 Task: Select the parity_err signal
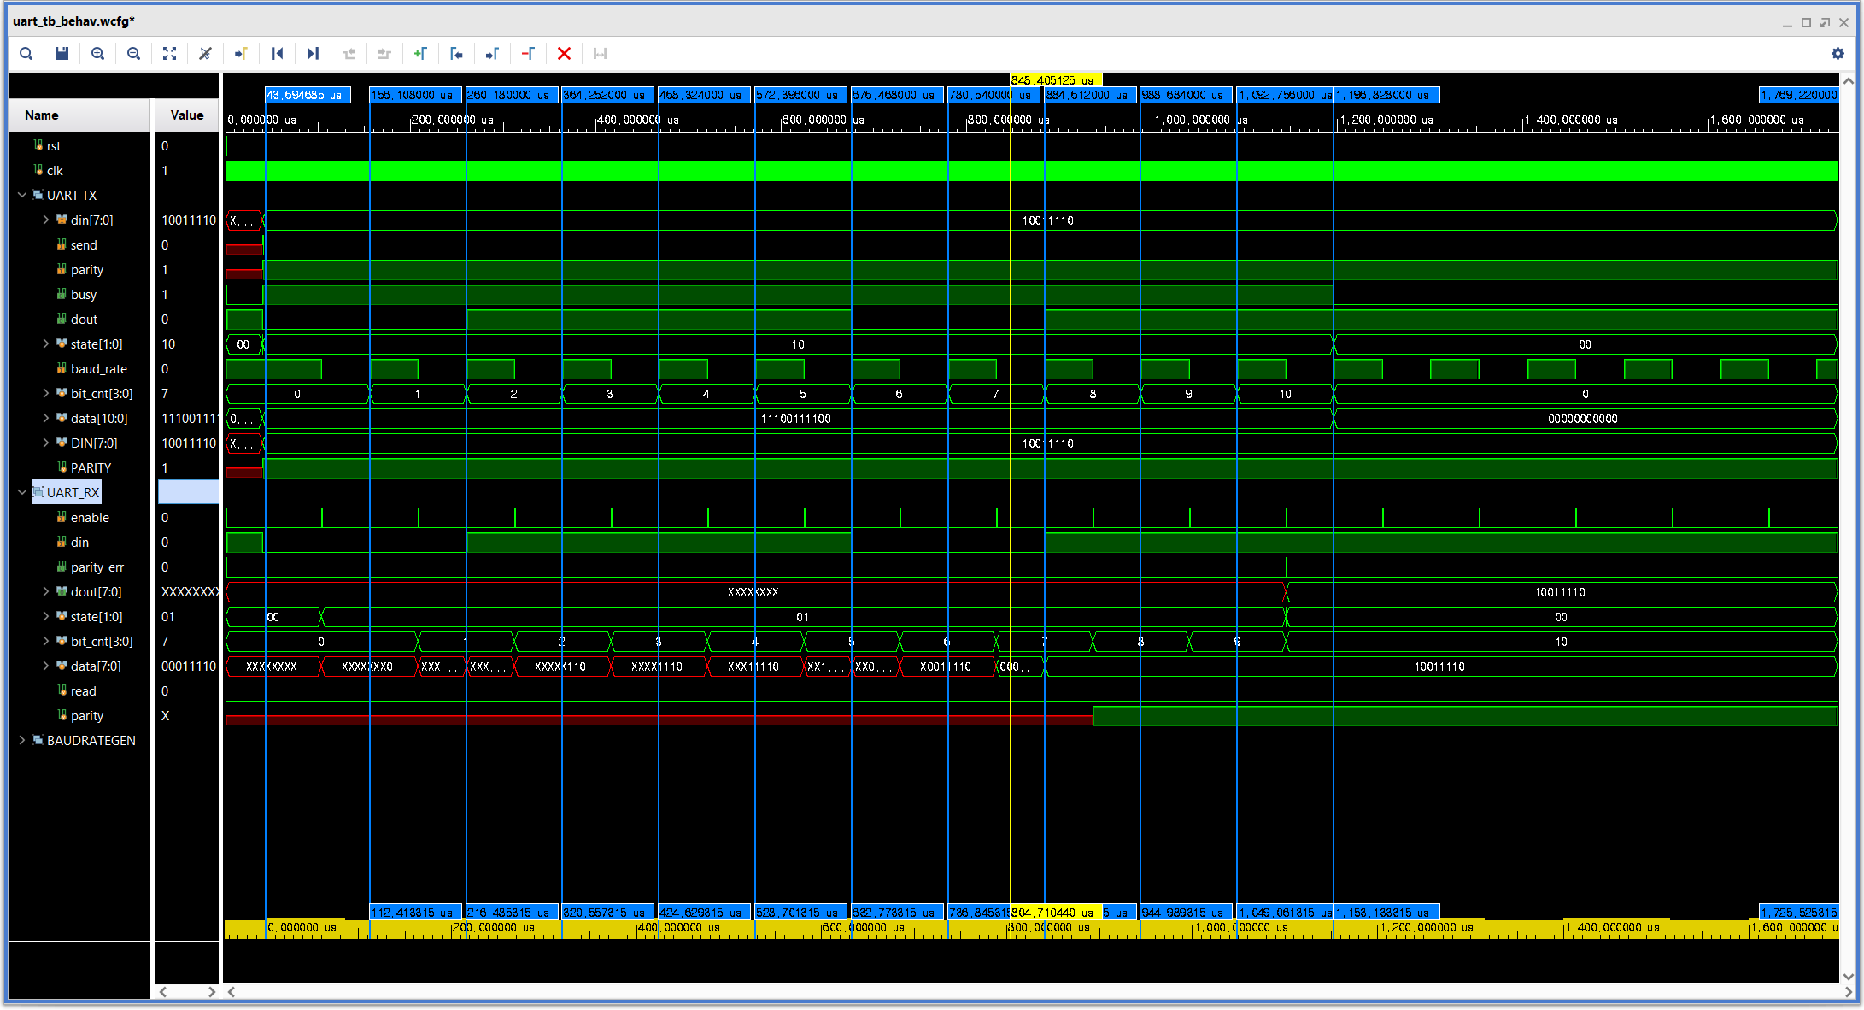pos(97,567)
